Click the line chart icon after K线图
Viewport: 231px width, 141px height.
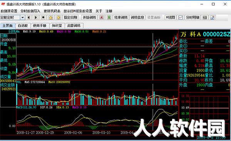[x=181, y=18]
